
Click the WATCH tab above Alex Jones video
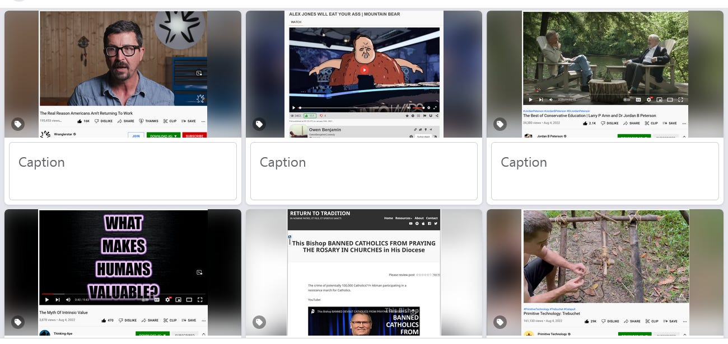[x=296, y=22]
